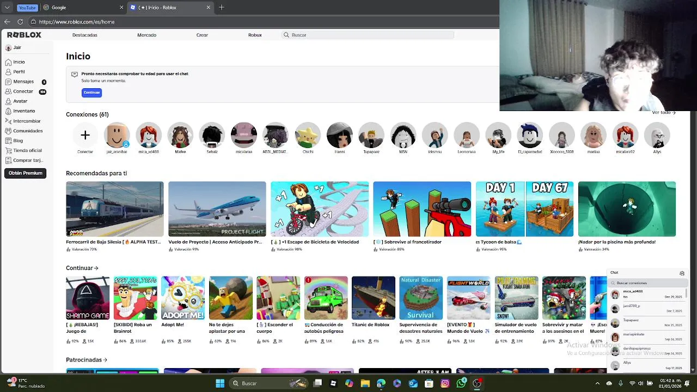Open Inicio in the left sidebar
This screenshot has width=697, height=392.
tap(15, 62)
